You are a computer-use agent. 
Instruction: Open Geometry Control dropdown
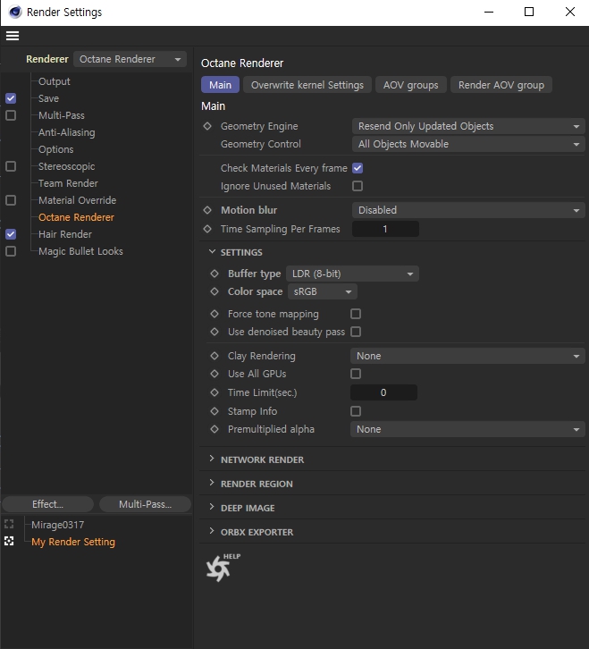pyautogui.click(x=468, y=144)
